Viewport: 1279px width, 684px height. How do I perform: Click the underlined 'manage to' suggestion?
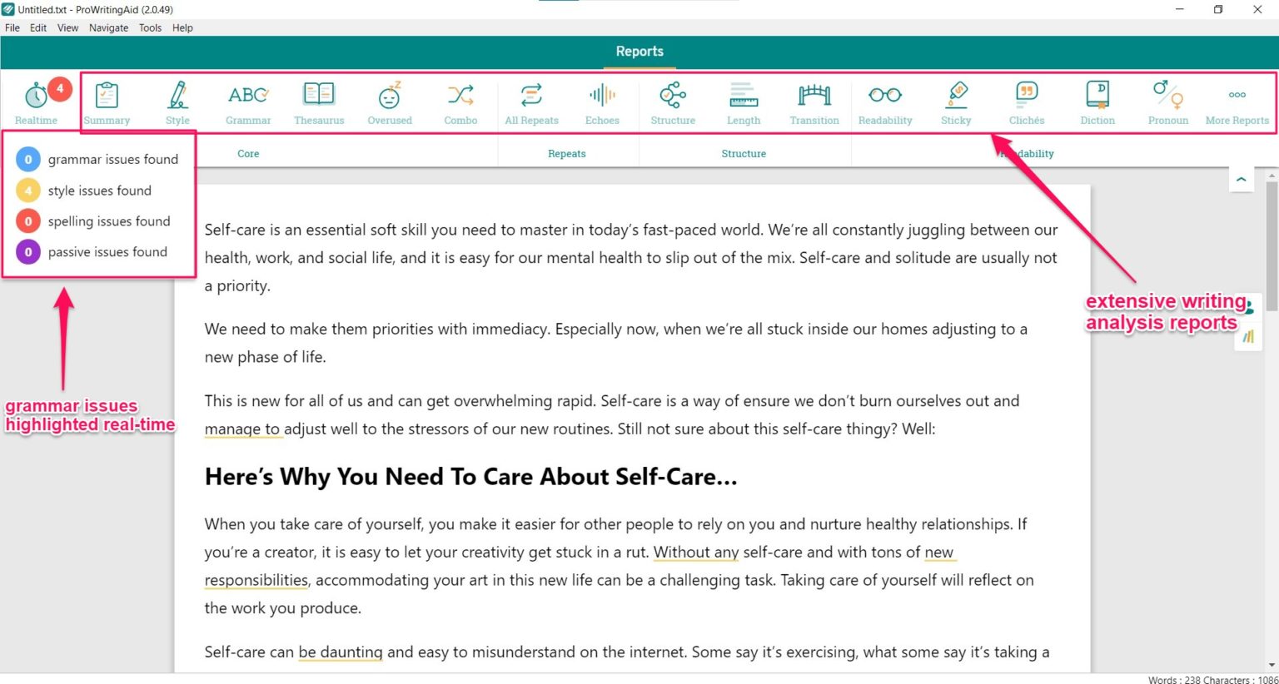(243, 428)
